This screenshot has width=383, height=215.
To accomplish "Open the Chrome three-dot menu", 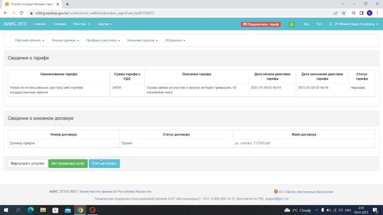I will click(378, 13).
